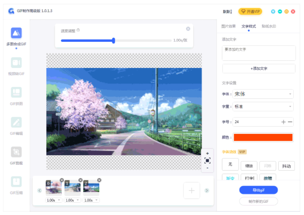
Task: Click the VIP badge beside 字体动效
Action: pos(242,152)
